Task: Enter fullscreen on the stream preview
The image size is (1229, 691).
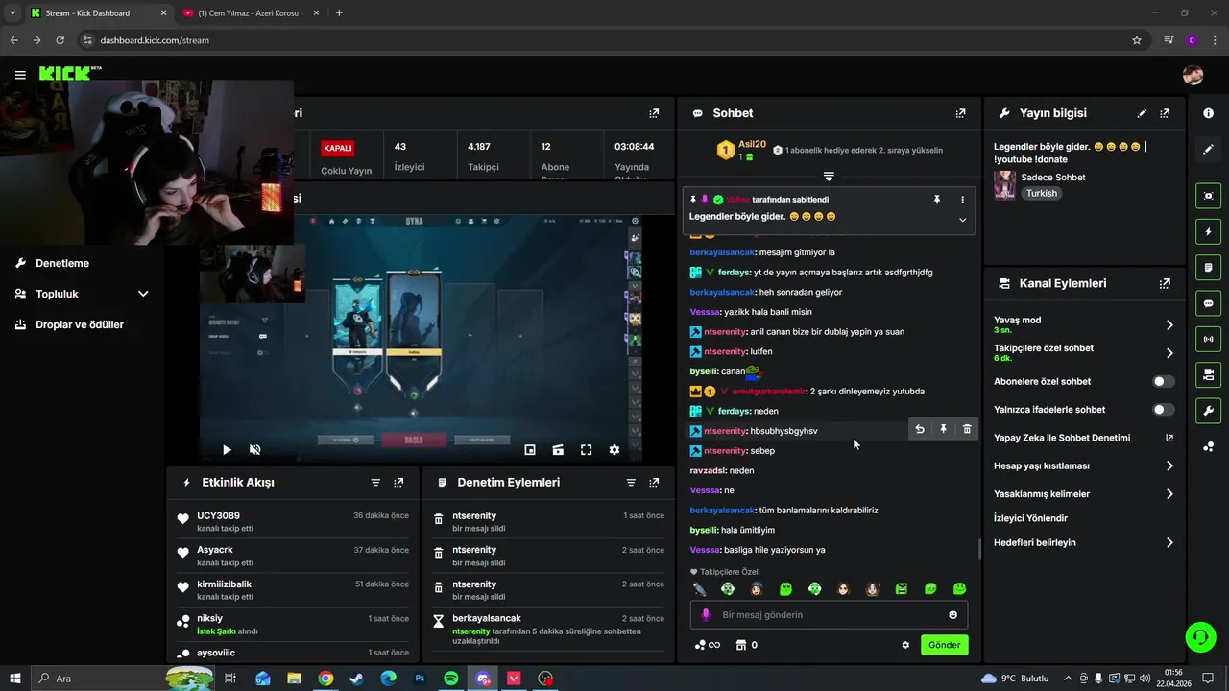Action: point(586,449)
